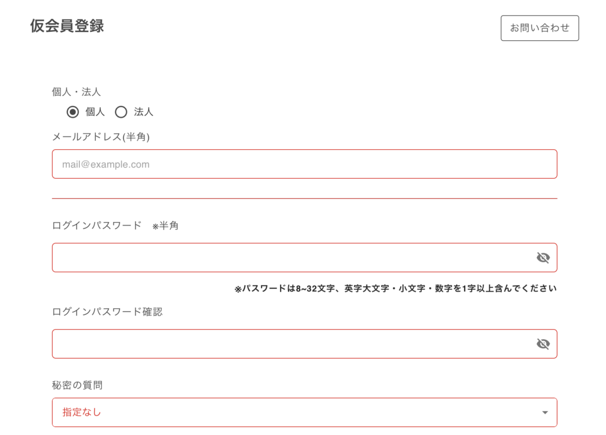Click the お問い合わせ button

539,28
